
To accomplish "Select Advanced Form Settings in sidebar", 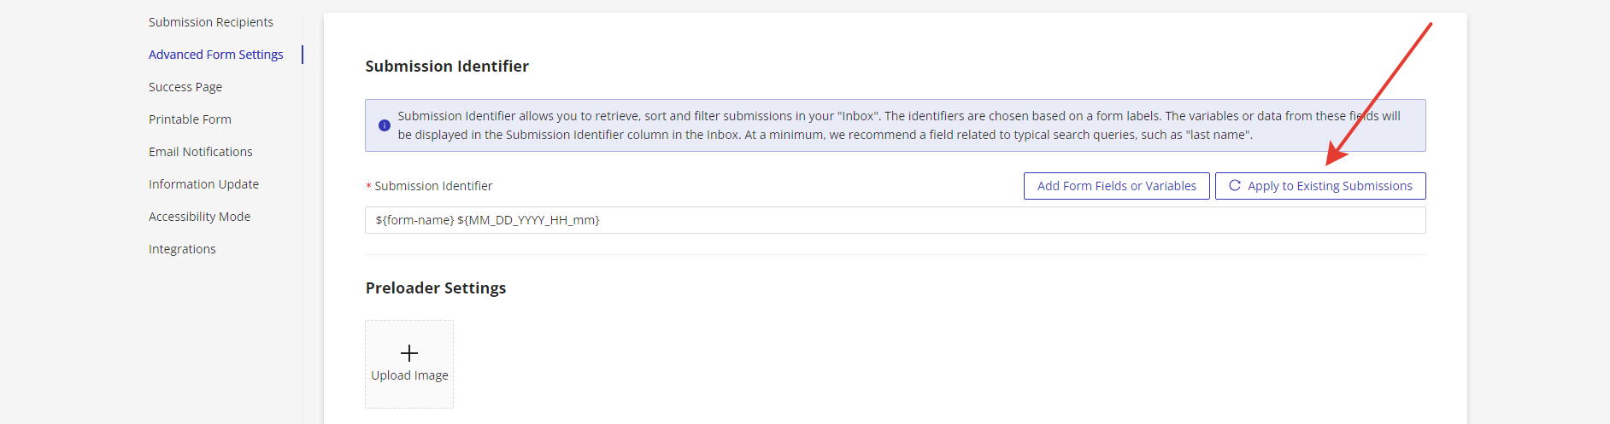I will (215, 55).
